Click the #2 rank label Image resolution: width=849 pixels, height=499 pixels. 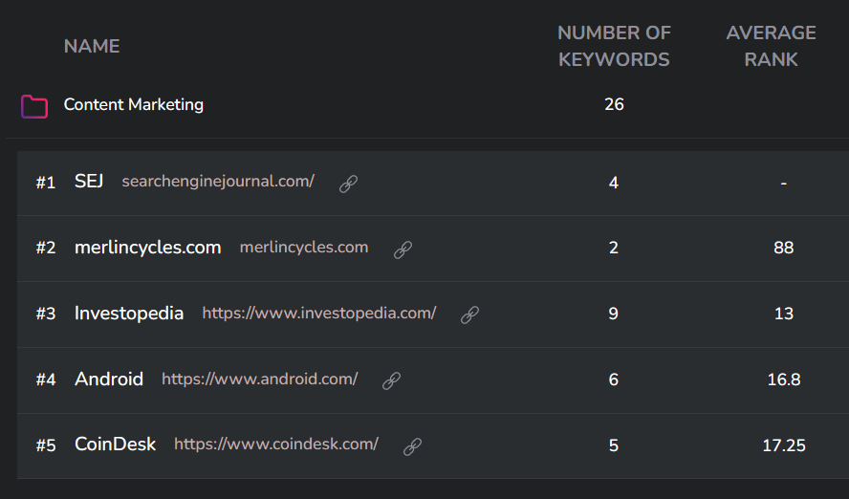[x=46, y=248]
